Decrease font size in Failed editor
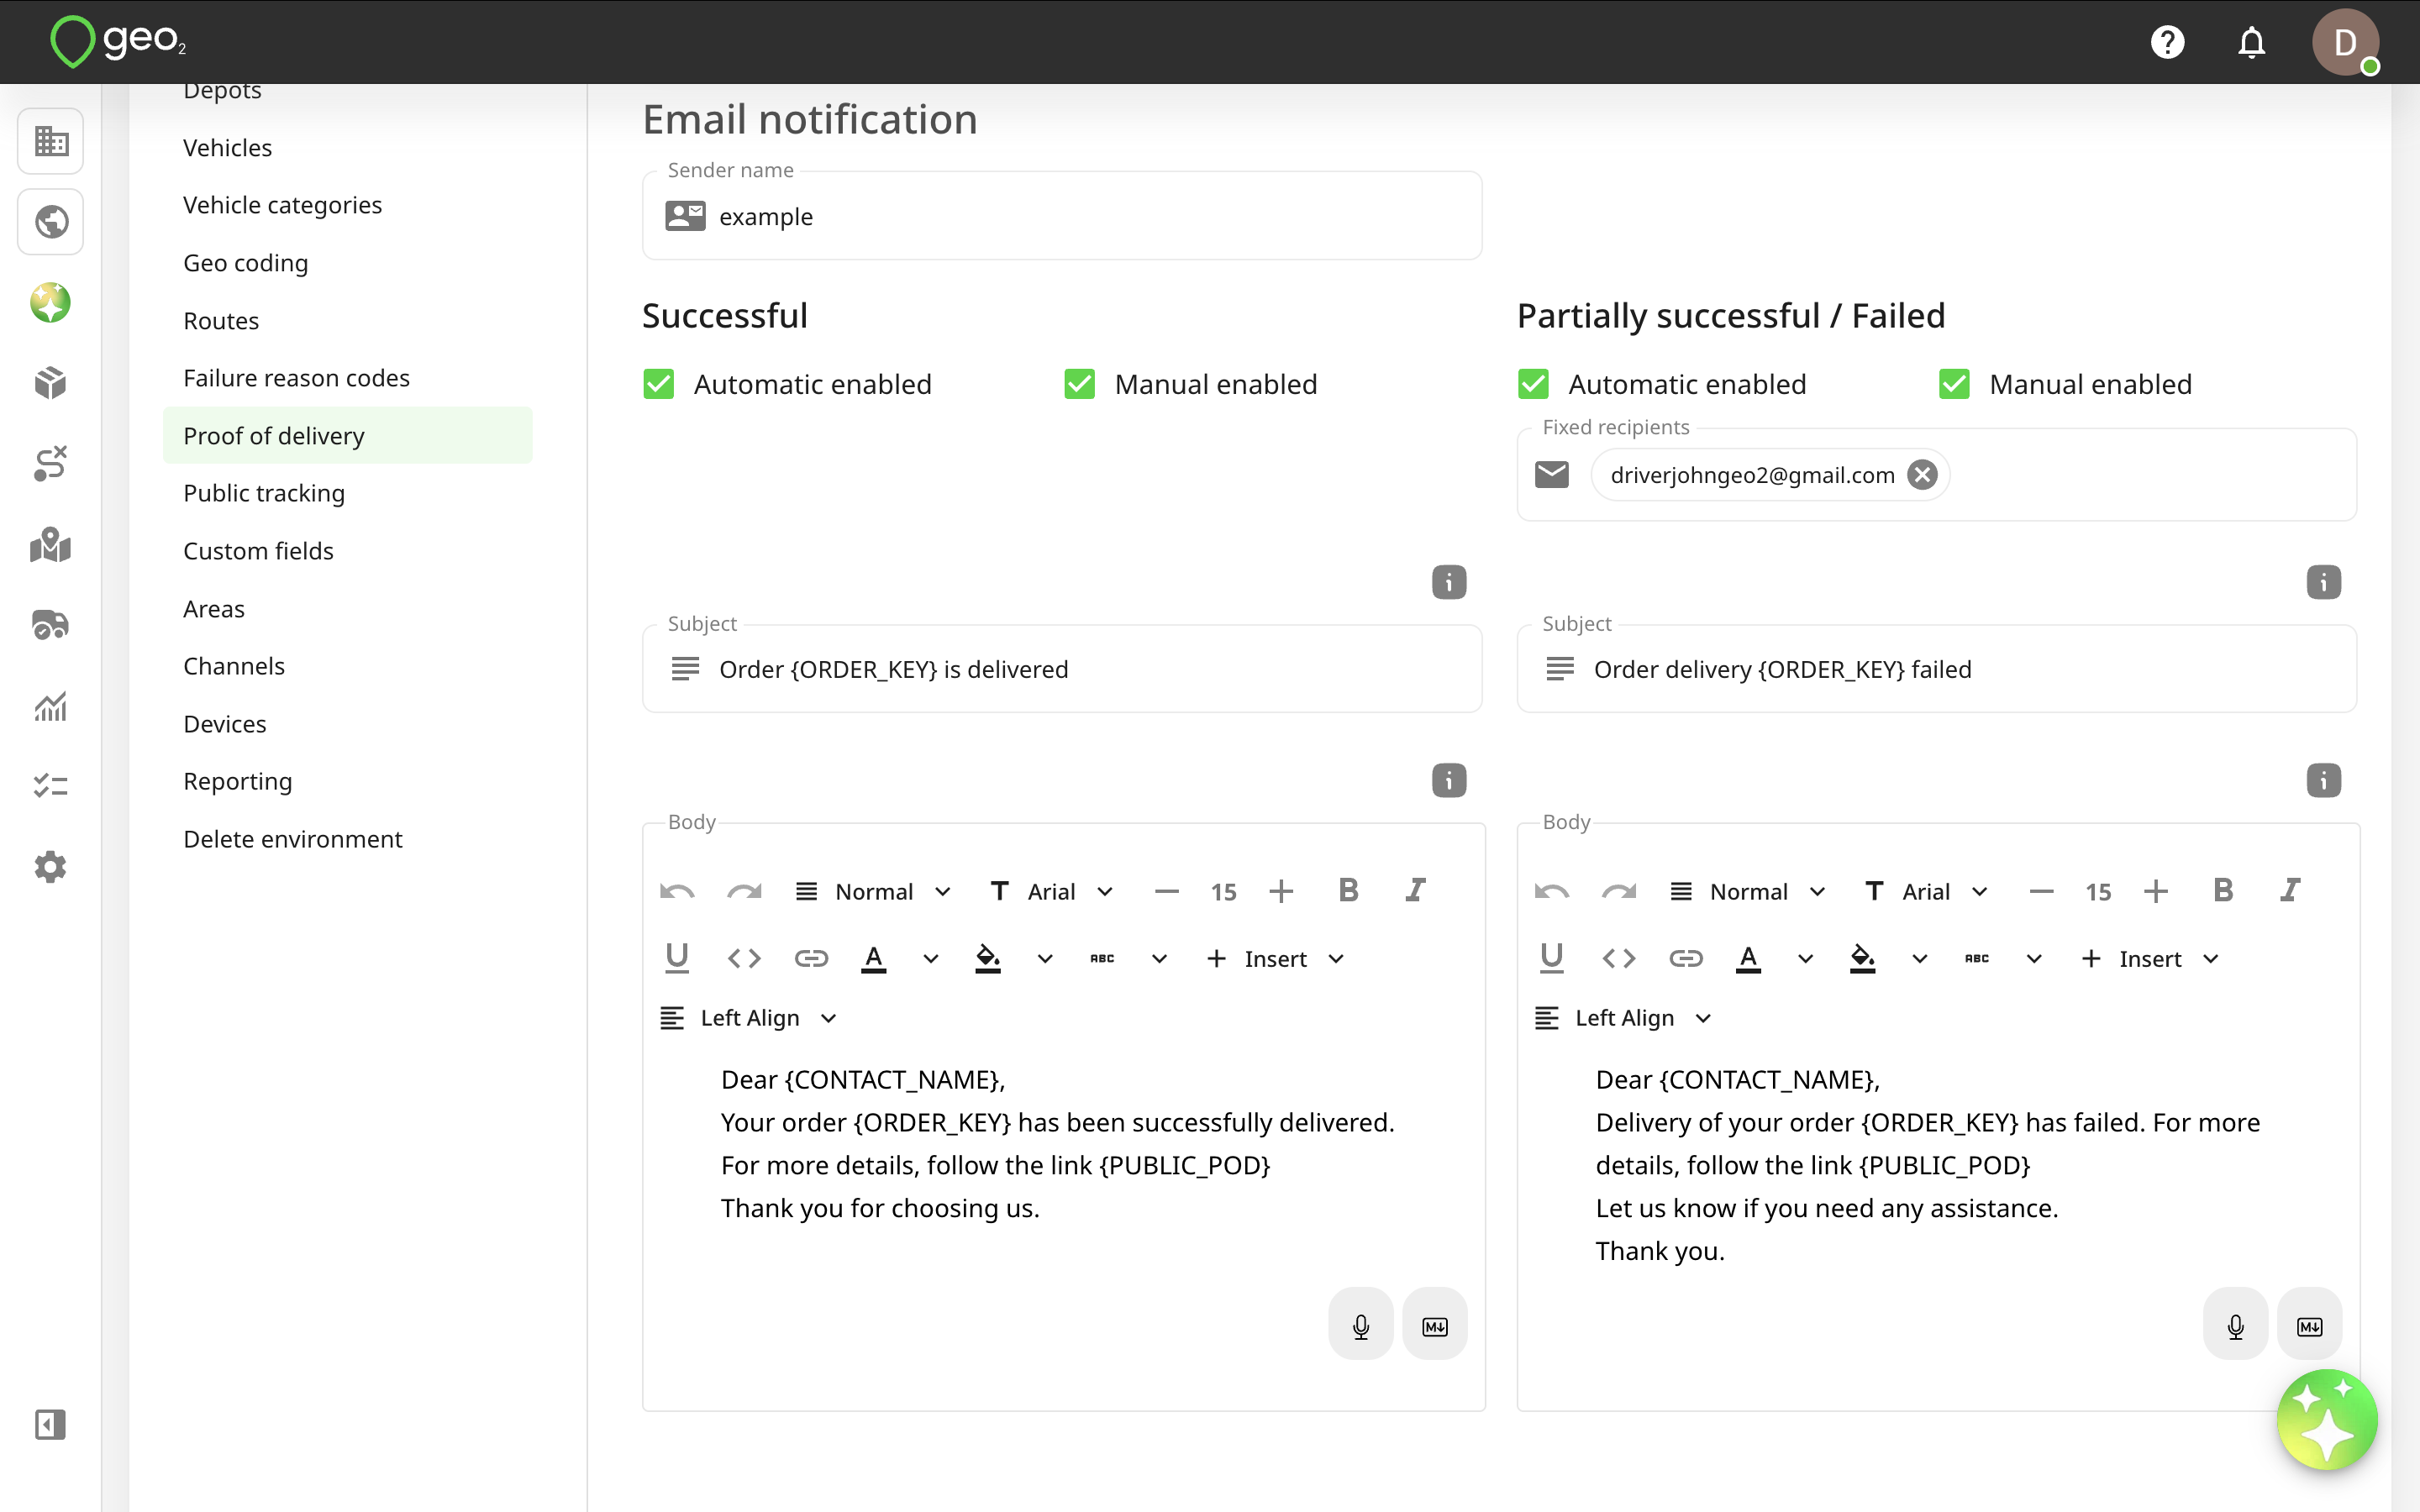 pos(2041,890)
